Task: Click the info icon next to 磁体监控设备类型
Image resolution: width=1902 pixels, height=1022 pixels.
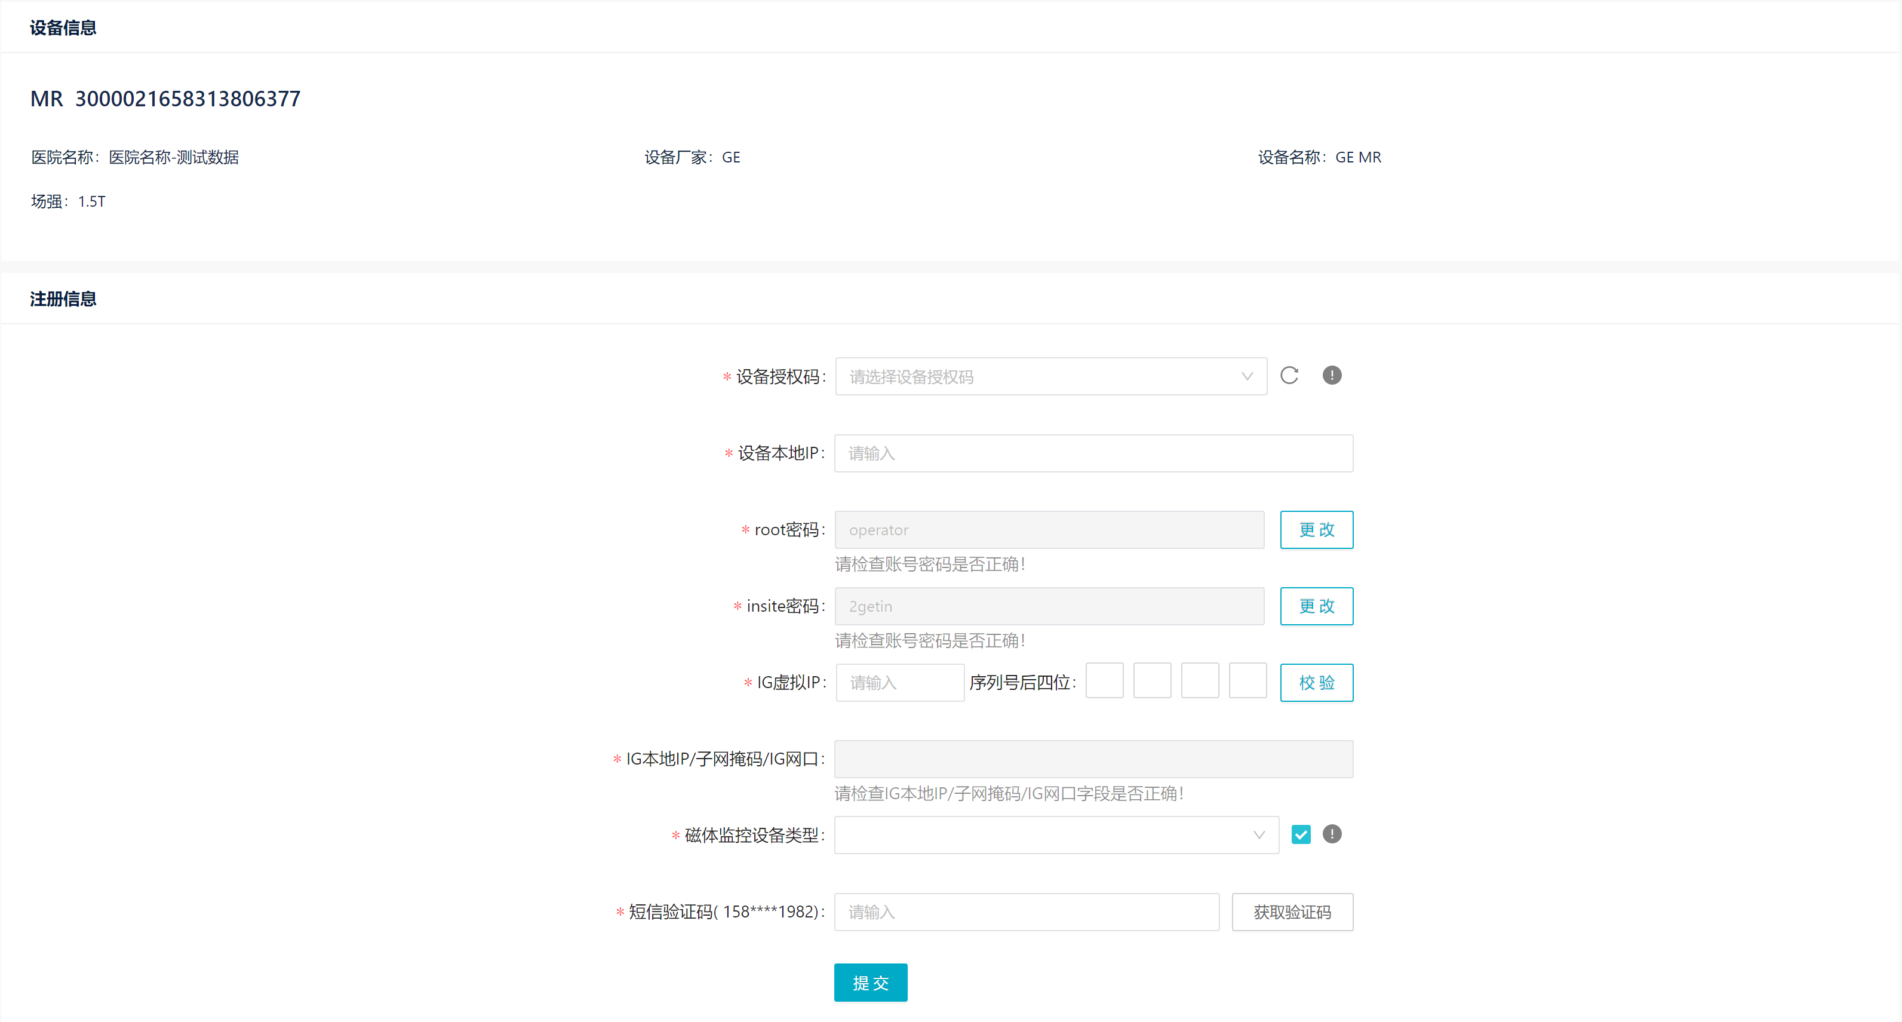Action: 1332,834
